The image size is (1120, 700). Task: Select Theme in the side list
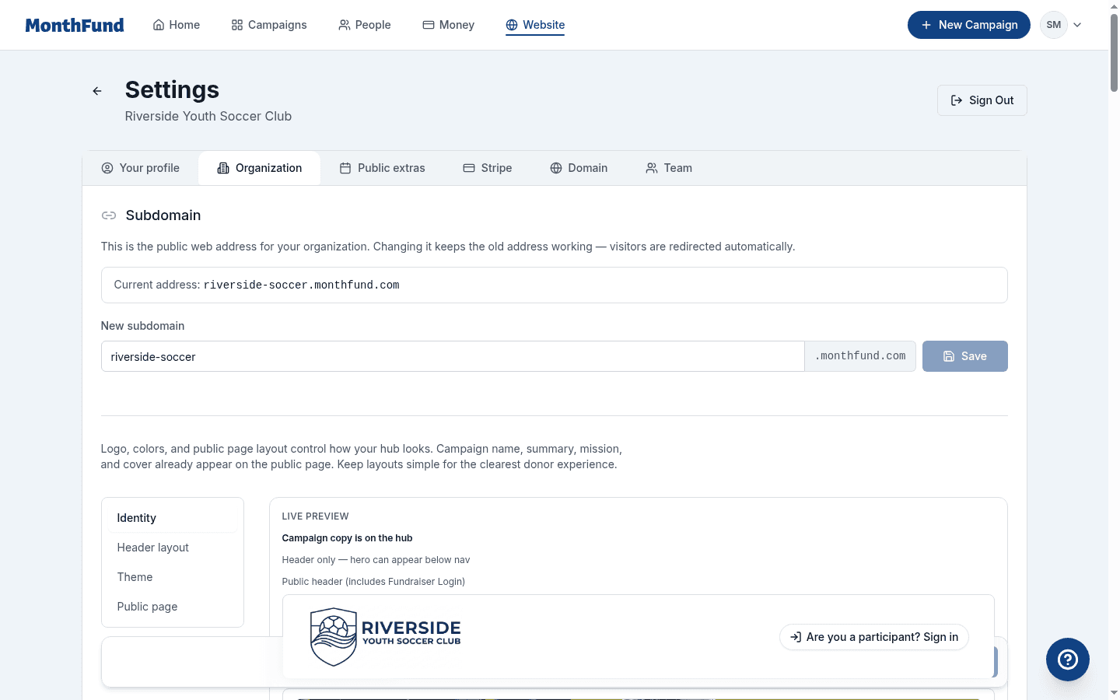tap(173, 577)
